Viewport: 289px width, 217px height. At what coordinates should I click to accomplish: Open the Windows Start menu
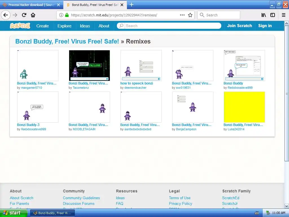pos(14,213)
